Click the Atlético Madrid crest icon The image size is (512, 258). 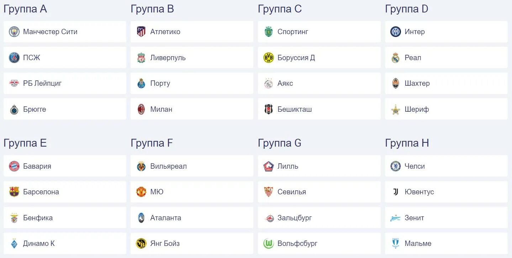[141, 32]
